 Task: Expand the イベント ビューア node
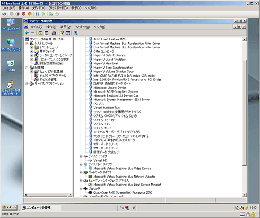[x=31, y=47]
